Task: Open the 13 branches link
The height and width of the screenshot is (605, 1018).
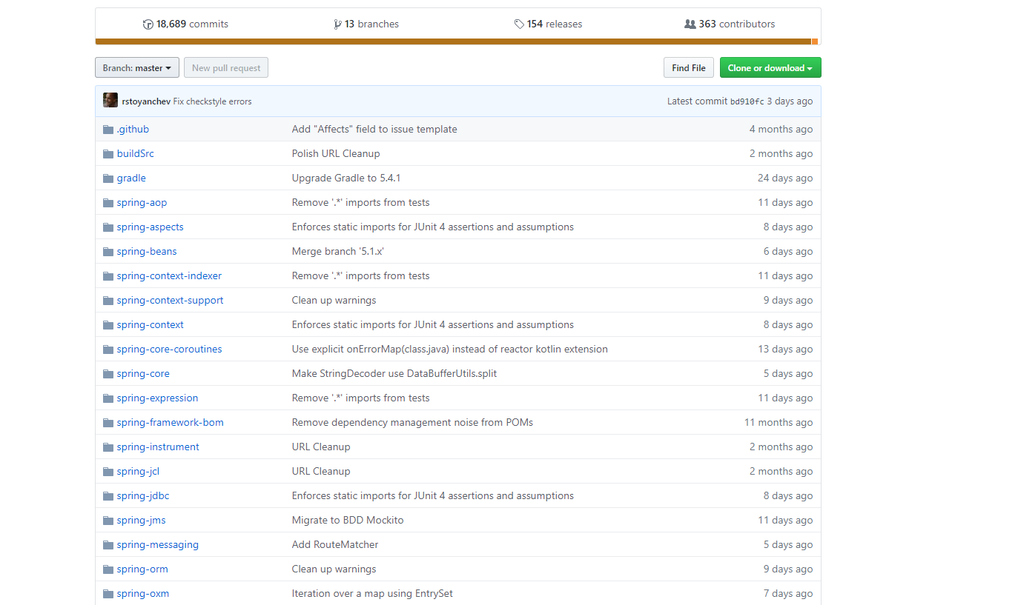Action: [x=366, y=24]
